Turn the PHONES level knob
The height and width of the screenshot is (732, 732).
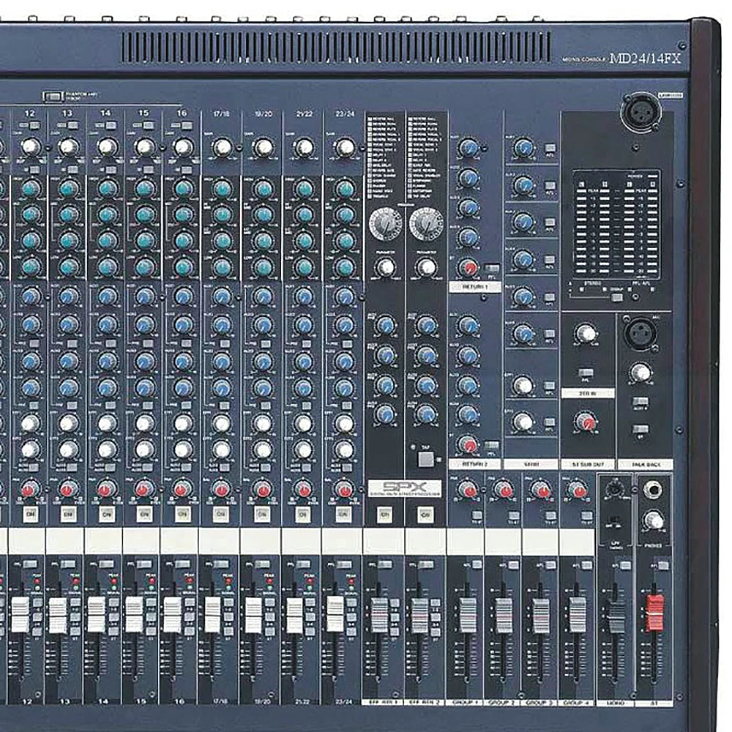pos(653,520)
